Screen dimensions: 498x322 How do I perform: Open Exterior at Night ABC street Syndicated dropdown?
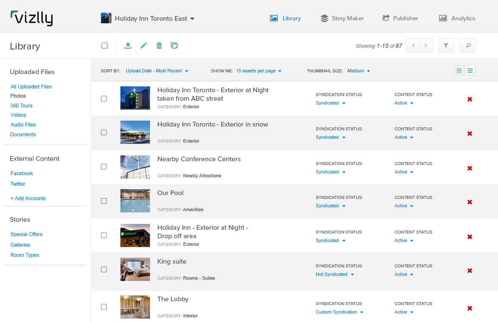[x=331, y=103]
